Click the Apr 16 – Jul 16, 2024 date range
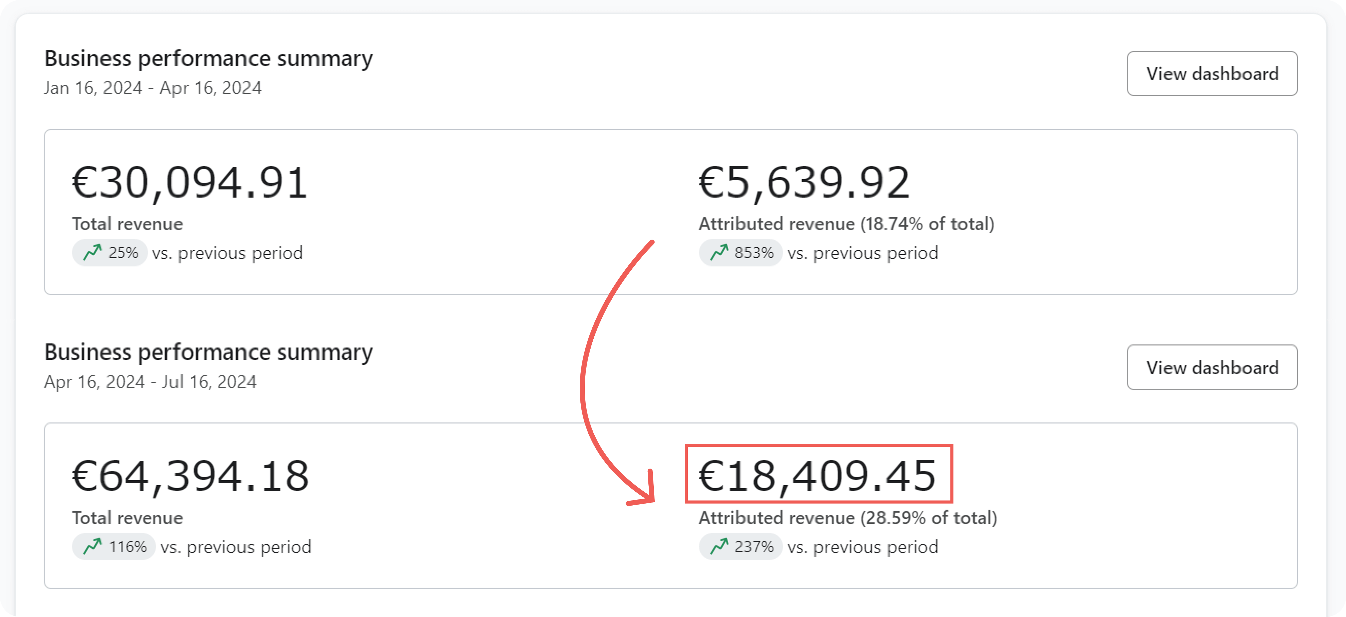This screenshot has height=617, width=1346. point(150,382)
